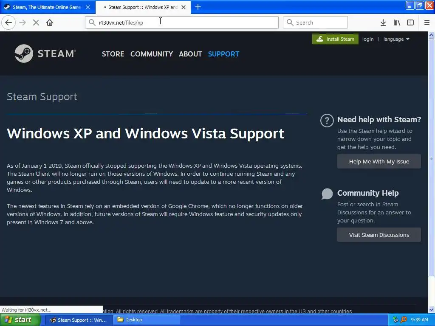
Task: Switch to Steam, The Ultimate Online Game tab
Action: [48, 7]
